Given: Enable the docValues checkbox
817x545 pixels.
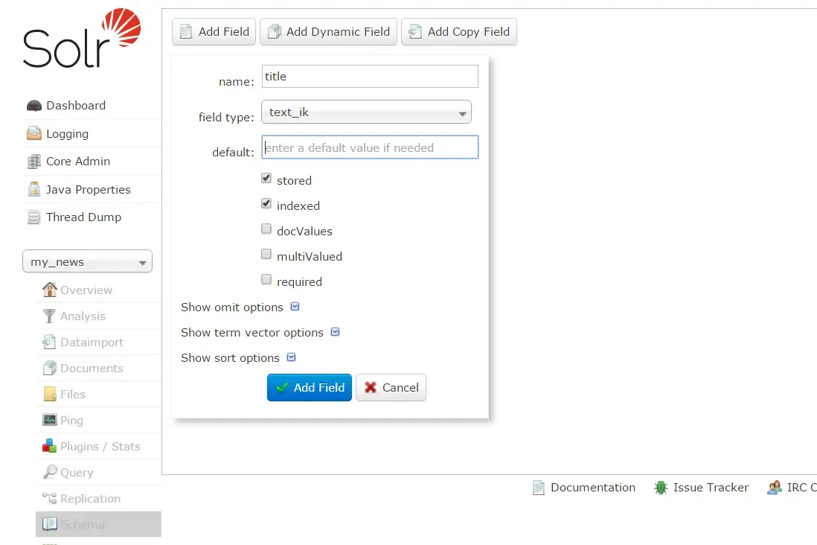Looking at the screenshot, I should pos(266,229).
